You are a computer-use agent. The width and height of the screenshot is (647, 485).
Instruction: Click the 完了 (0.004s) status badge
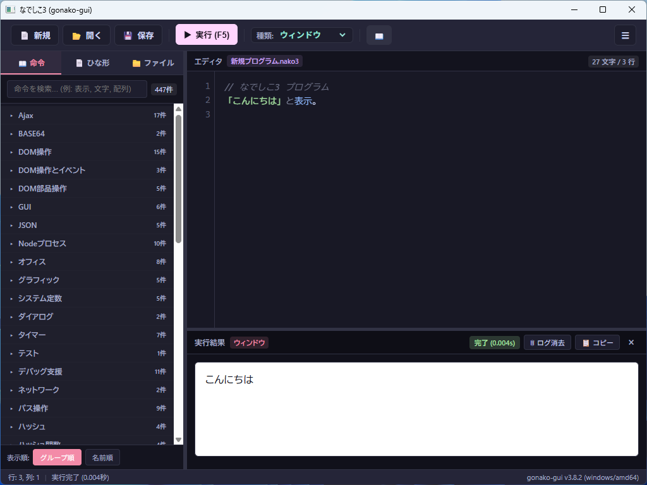pos(494,343)
